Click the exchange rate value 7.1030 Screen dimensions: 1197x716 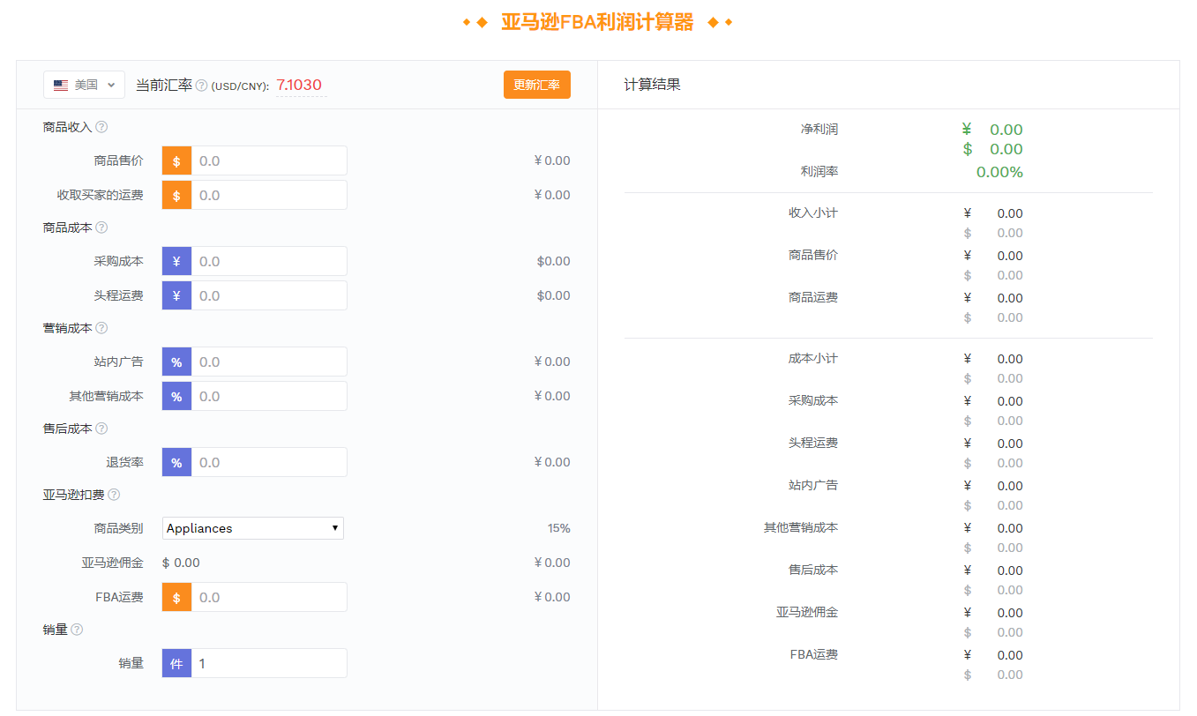(x=299, y=86)
